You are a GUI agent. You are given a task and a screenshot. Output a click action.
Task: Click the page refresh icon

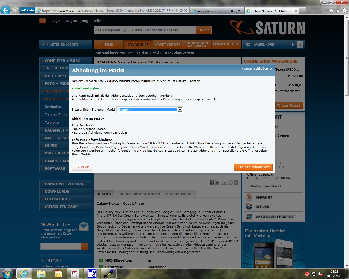pos(181,10)
